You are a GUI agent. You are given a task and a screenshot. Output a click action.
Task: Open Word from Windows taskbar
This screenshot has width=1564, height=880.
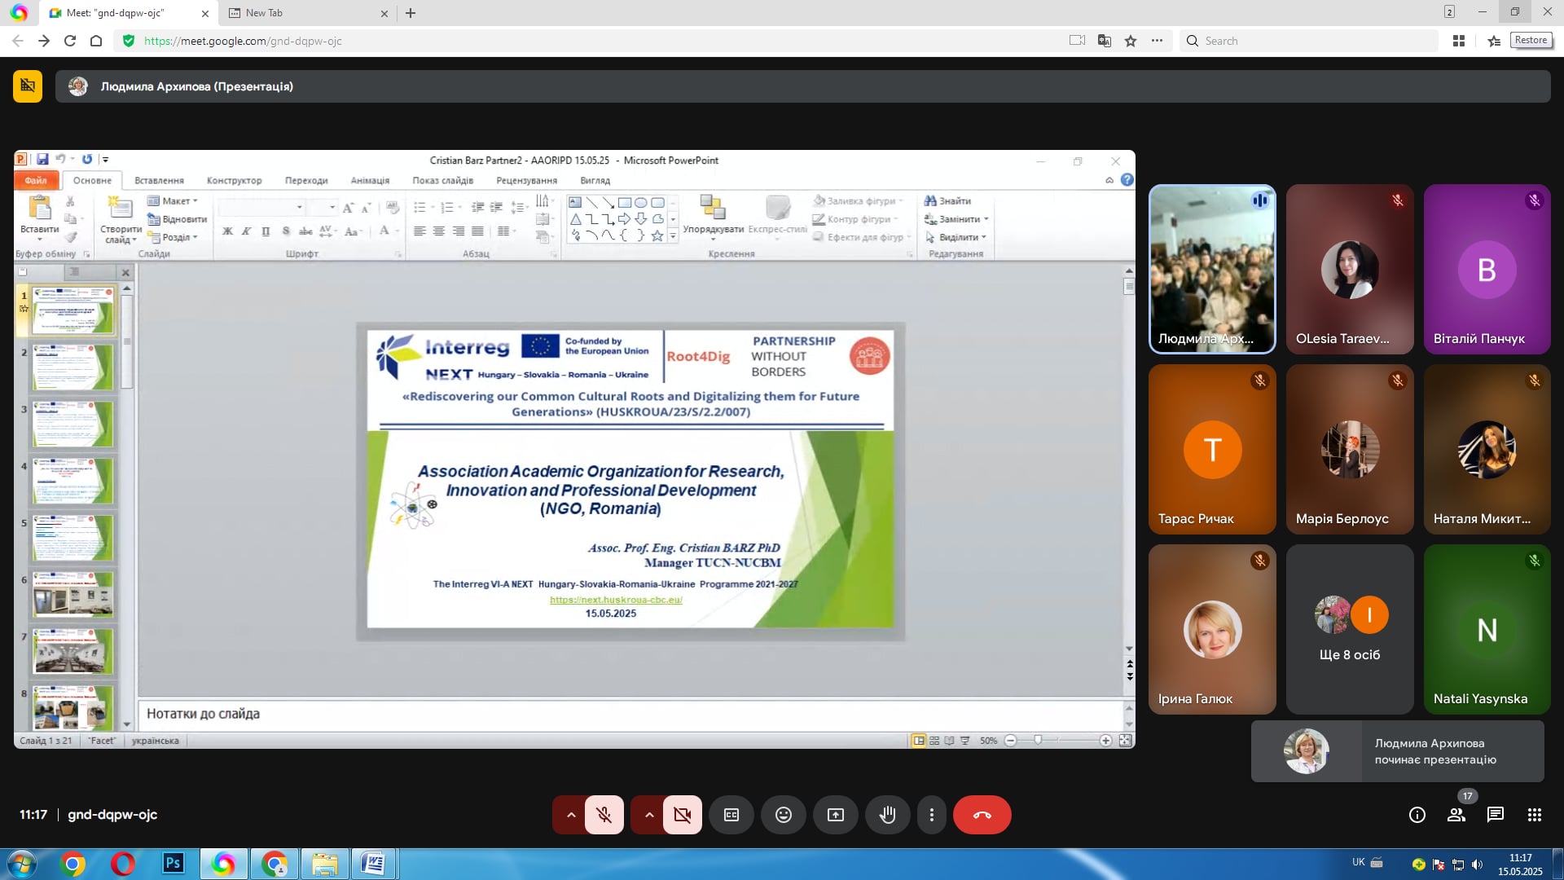pyautogui.click(x=374, y=864)
